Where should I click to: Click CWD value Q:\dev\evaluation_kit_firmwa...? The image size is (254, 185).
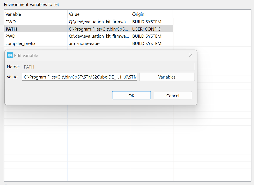point(99,22)
